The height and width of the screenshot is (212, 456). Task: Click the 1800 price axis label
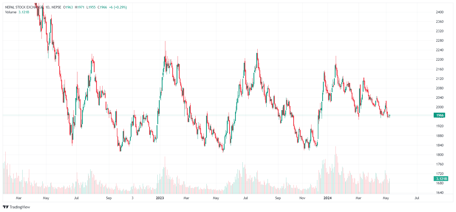[x=440, y=155]
